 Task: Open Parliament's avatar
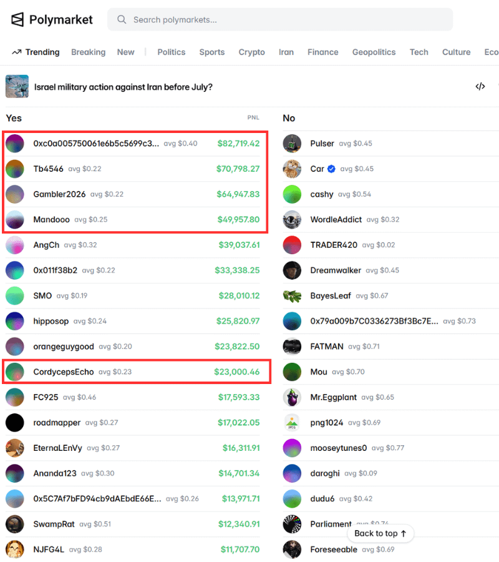pyautogui.click(x=292, y=524)
